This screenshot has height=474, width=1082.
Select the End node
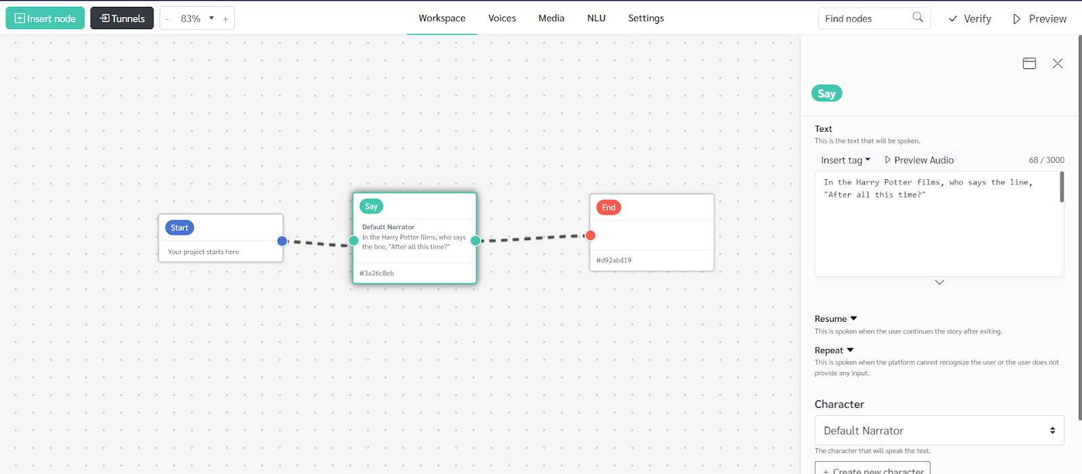(652, 233)
